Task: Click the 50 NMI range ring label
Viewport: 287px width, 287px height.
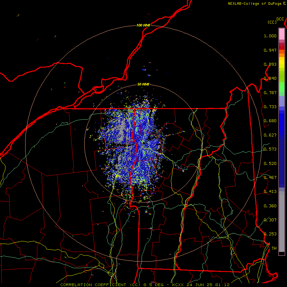Action: tap(143, 85)
